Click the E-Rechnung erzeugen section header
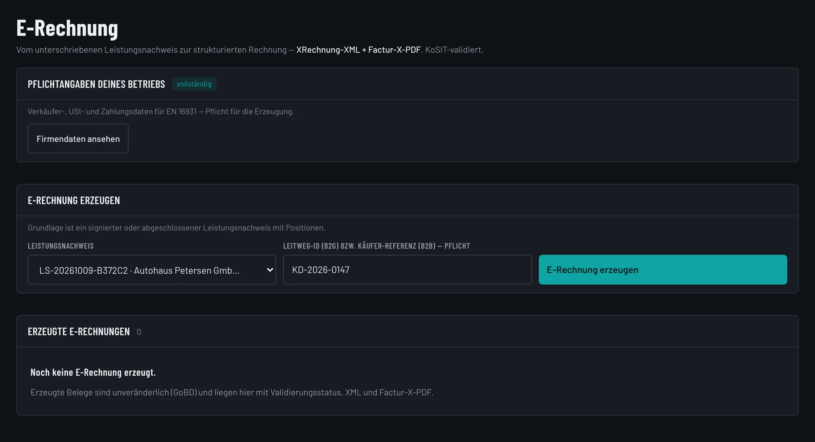This screenshot has width=815, height=442. click(74, 200)
